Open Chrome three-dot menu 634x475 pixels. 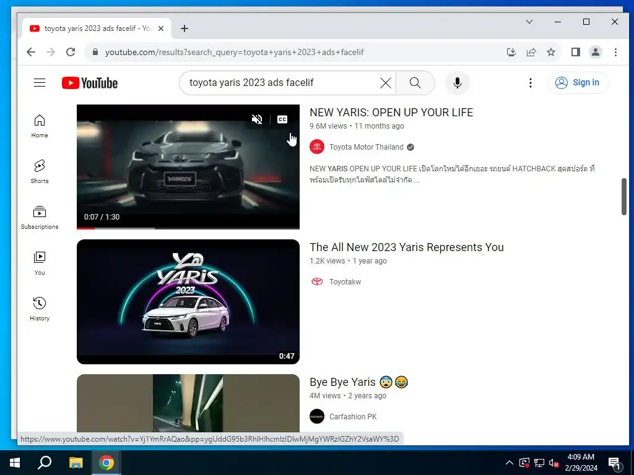pos(615,52)
